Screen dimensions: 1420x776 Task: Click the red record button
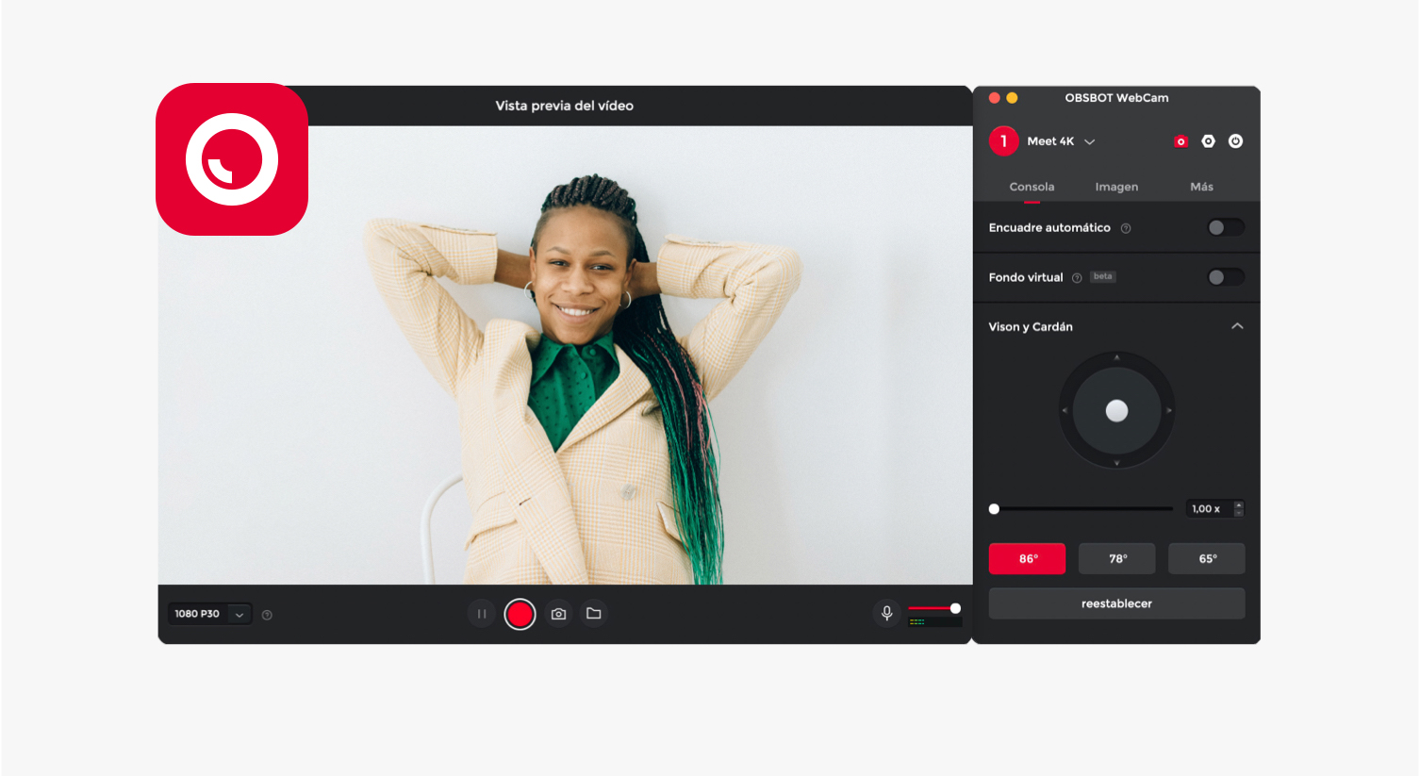tap(520, 614)
